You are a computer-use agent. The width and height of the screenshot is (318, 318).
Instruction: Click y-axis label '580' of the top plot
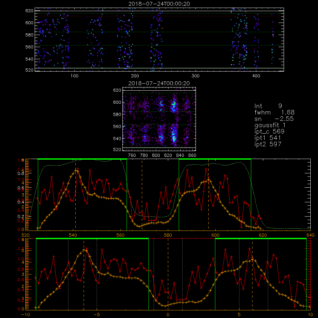coord(29,35)
